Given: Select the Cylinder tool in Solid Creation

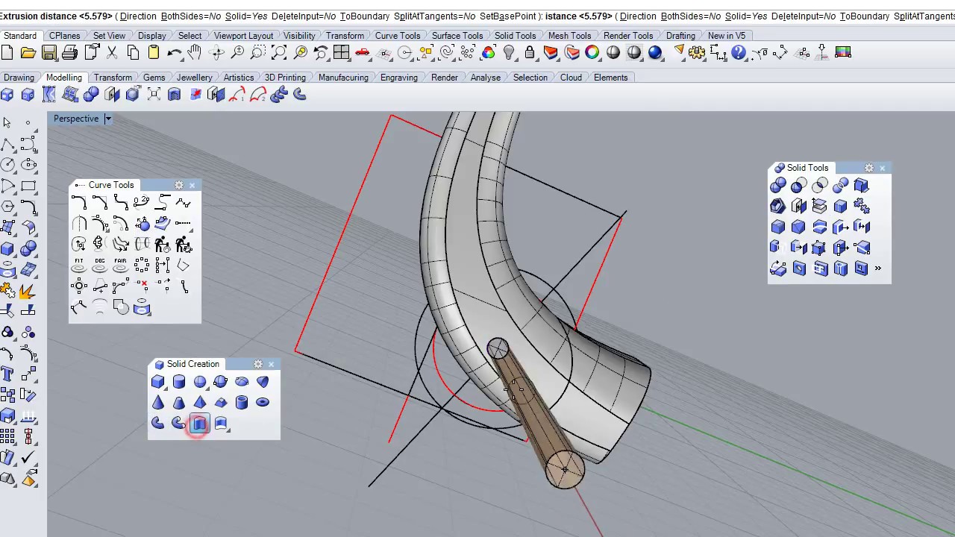Looking at the screenshot, I should tap(179, 382).
